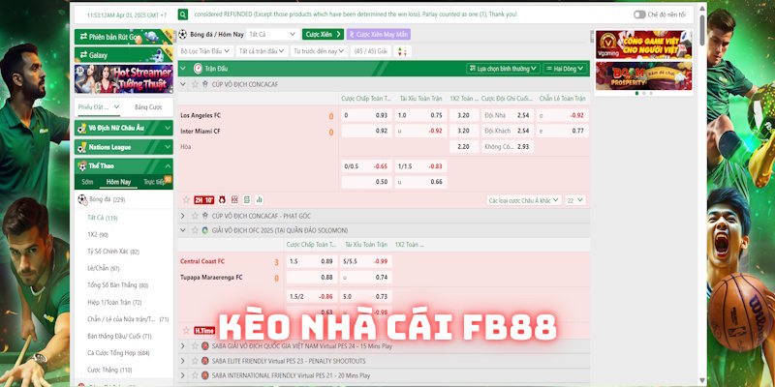
Task: Open the Hot Streamer Tướng Thuật banner
Action: pos(124,79)
